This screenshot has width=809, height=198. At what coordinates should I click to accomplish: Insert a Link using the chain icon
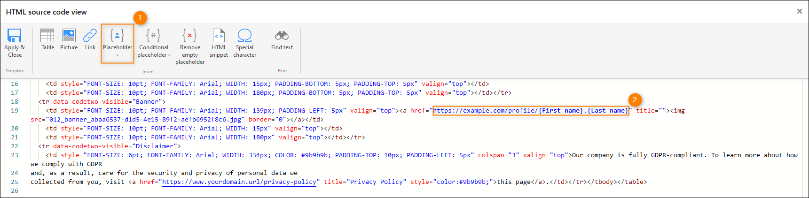(90, 36)
